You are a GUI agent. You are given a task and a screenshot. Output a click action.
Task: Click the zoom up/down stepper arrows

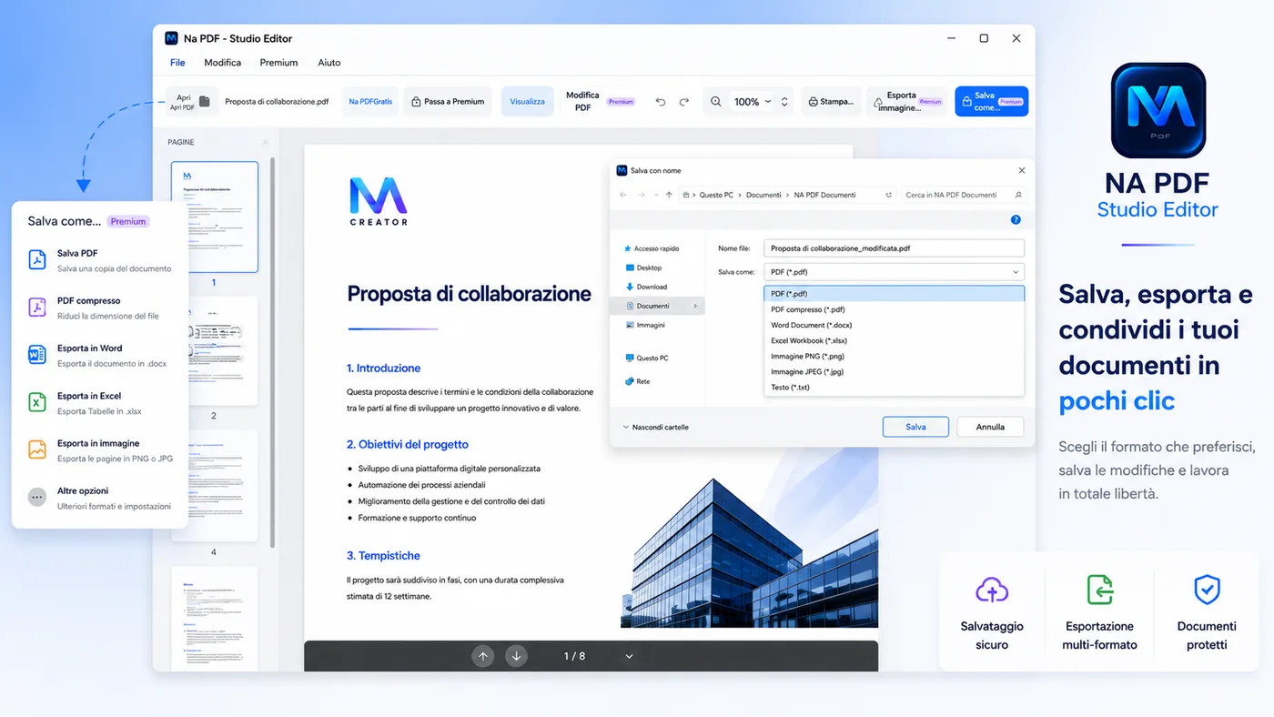(784, 102)
